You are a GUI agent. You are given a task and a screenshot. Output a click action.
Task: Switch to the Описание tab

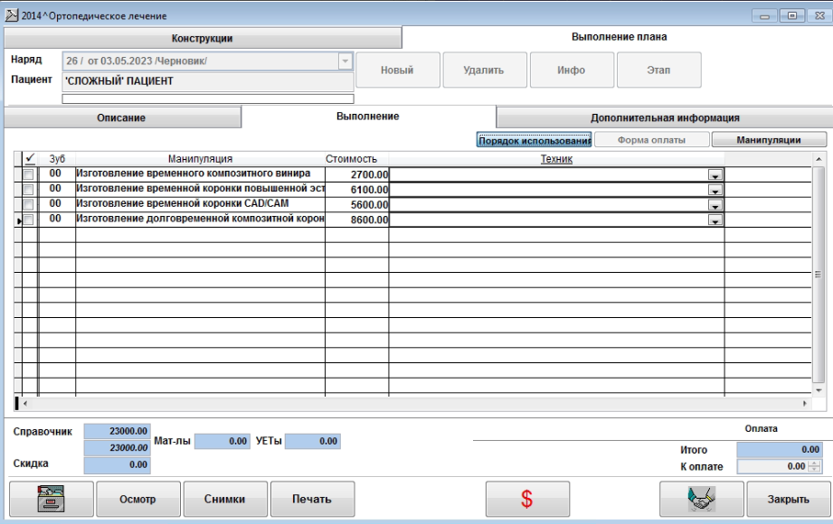pos(121,117)
